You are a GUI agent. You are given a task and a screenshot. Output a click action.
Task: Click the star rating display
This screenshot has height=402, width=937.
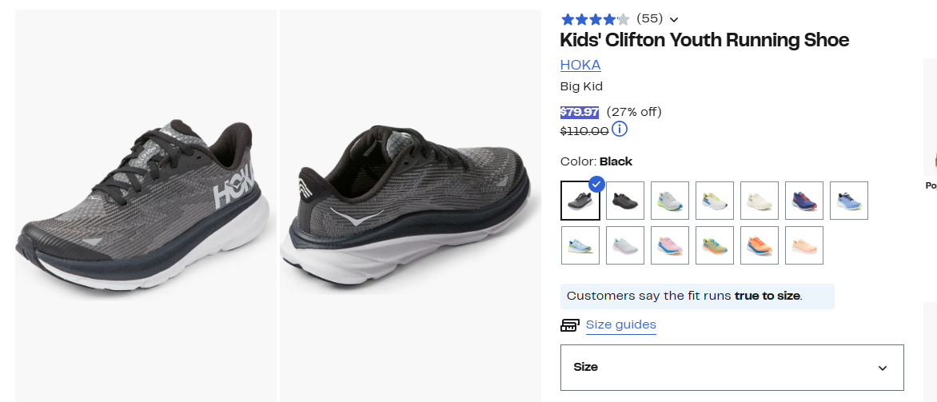coord(595,19)
